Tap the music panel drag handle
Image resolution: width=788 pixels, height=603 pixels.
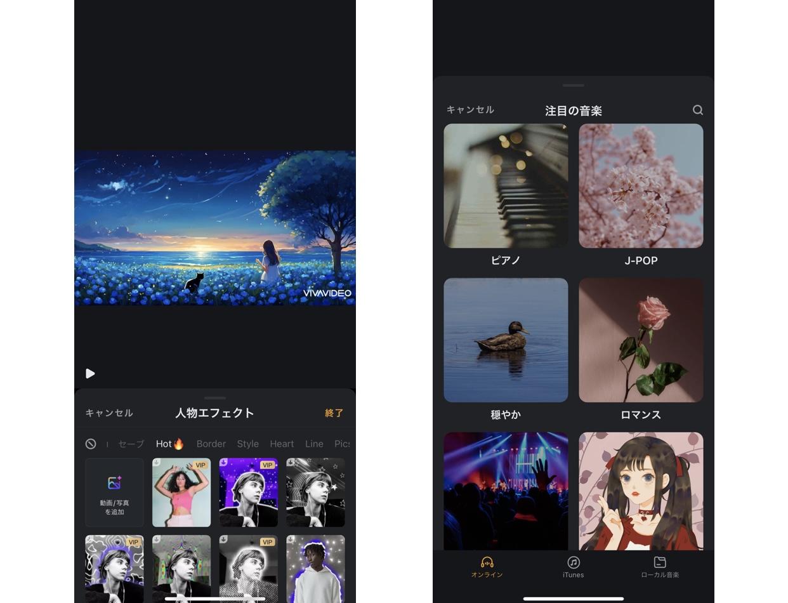pos(573,85)
